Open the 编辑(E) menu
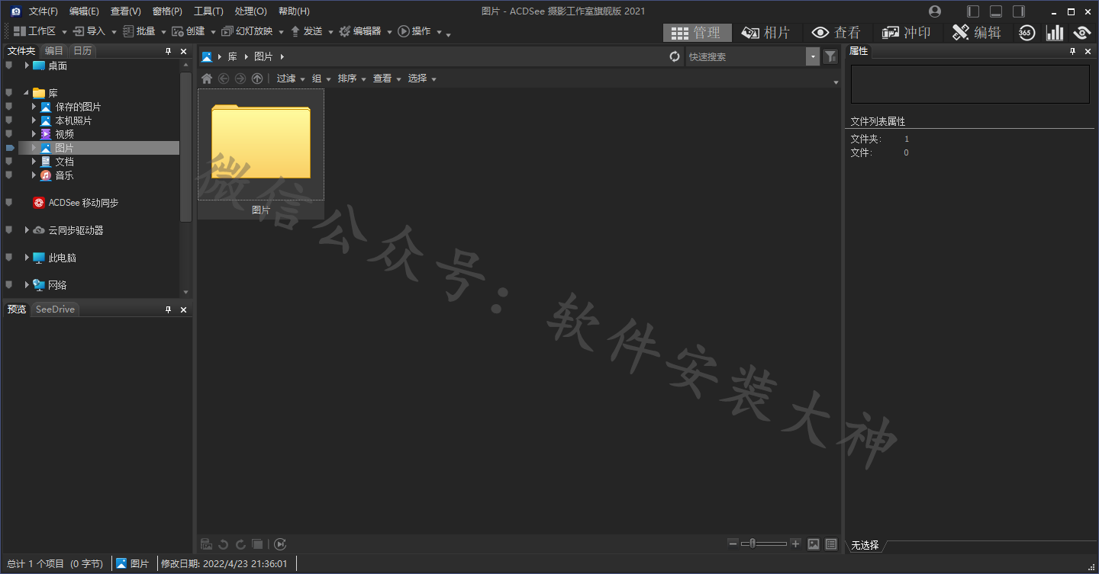This screenshot has width=1099, height=574. coord(84,11)
